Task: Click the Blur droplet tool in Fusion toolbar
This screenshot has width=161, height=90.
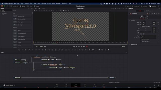Action: 45,50
